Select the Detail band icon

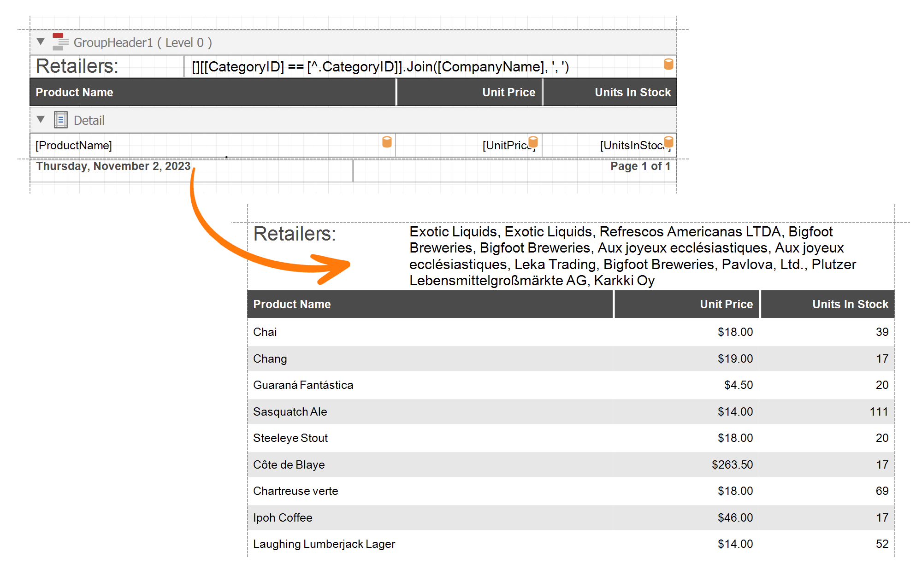60,119
